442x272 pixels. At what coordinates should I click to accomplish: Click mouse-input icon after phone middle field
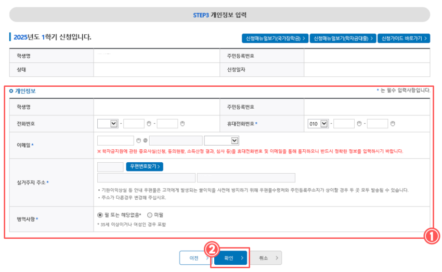(149, 123)
